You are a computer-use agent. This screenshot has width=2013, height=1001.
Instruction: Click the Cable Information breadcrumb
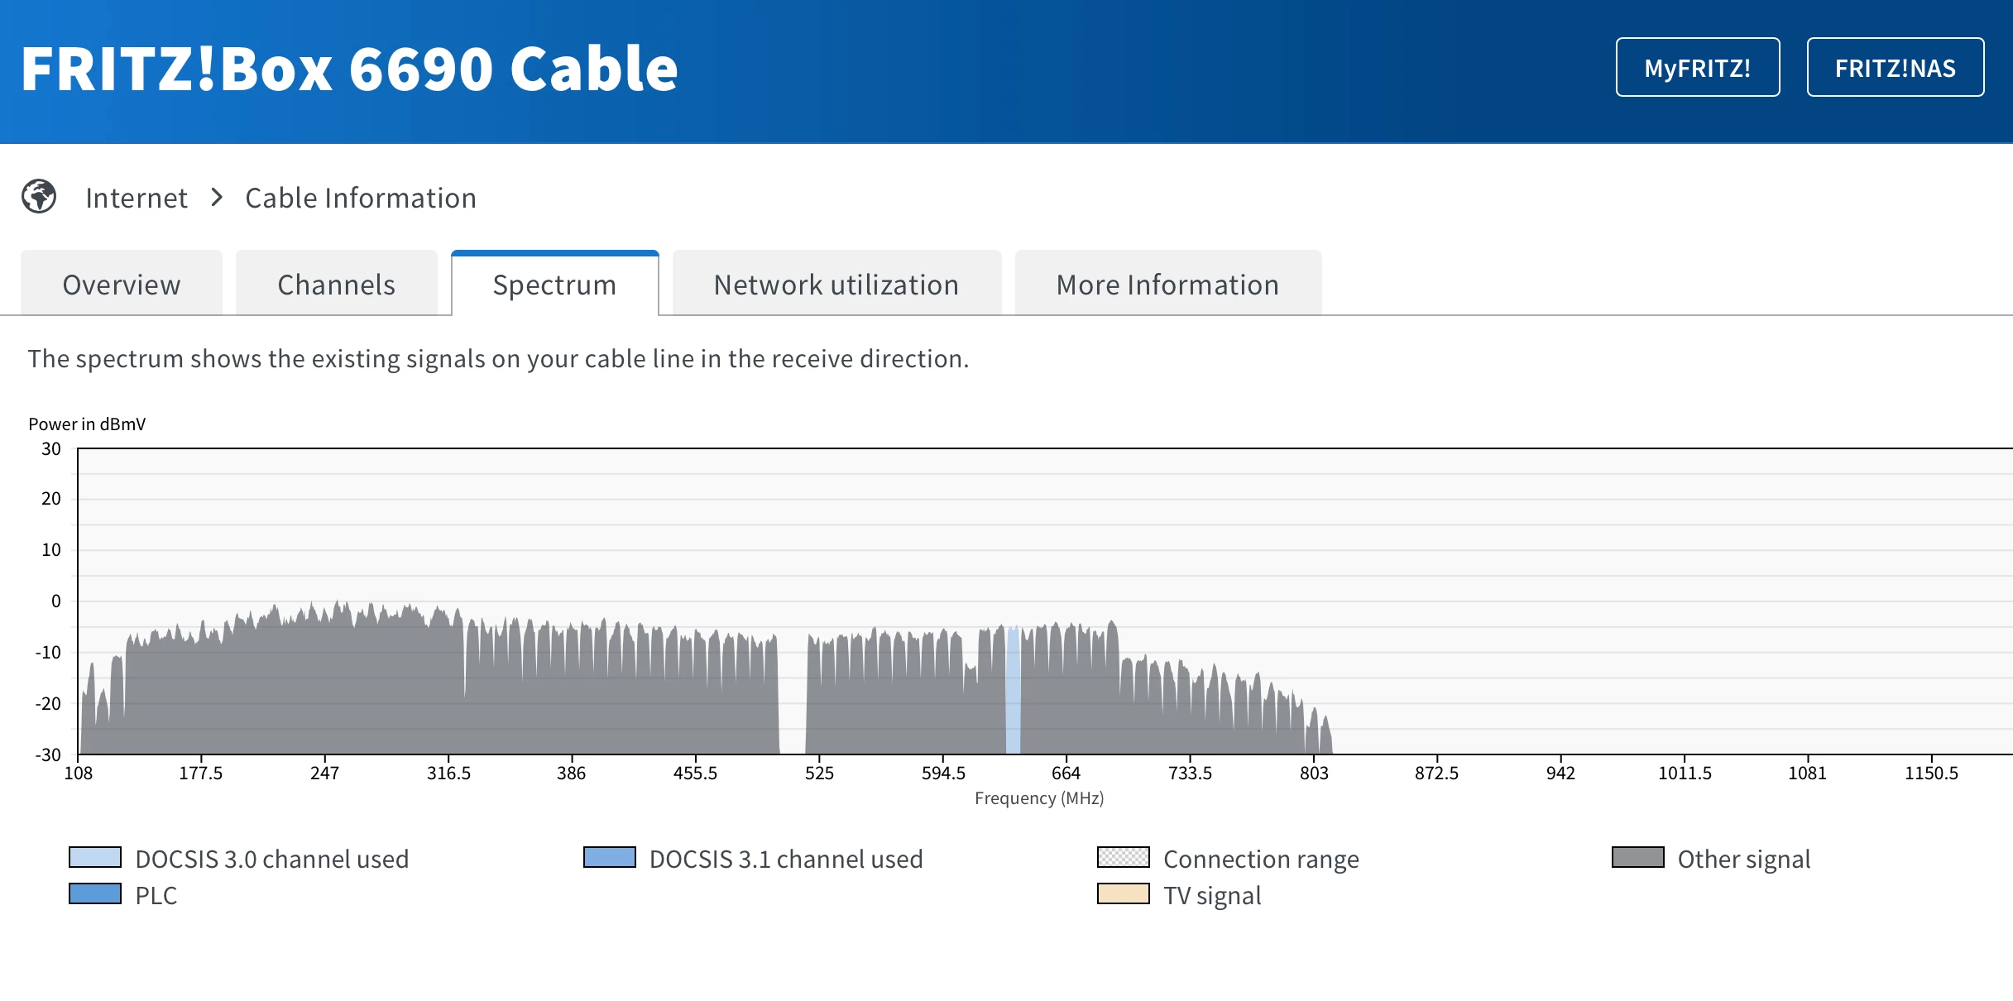[x=361, y=198]
